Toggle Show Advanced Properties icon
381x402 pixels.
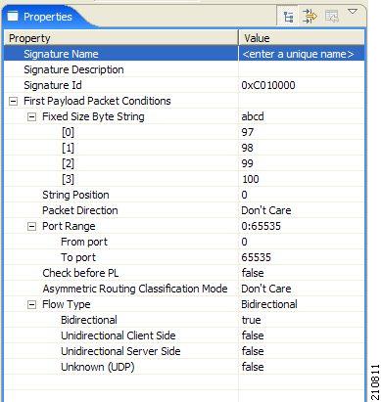pyautogui.click(x=310, y=16)
